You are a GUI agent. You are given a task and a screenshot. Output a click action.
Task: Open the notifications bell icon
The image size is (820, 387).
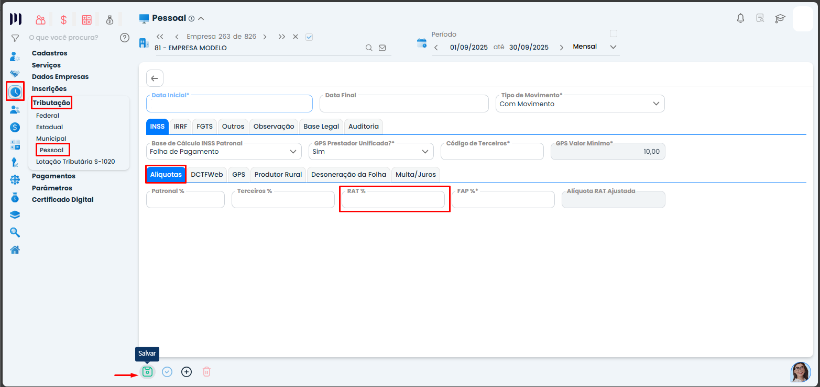(740, 19)
